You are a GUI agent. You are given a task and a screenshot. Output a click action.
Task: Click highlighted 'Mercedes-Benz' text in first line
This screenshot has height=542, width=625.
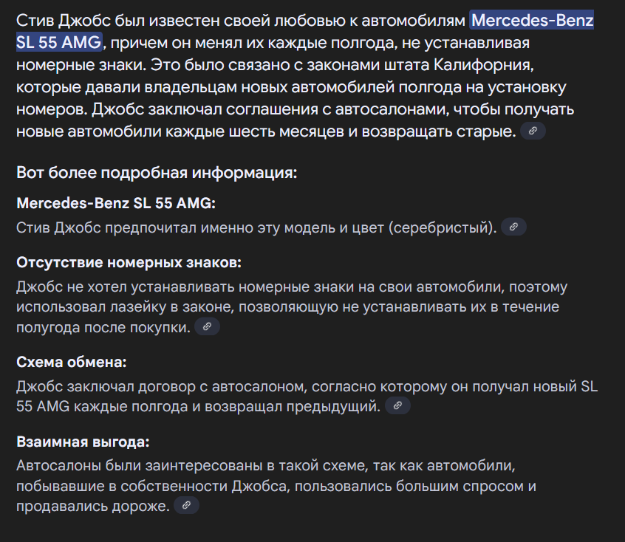[533, 20]
